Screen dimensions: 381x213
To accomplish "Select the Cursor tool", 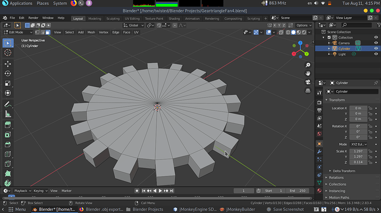I will pos(8,53).
